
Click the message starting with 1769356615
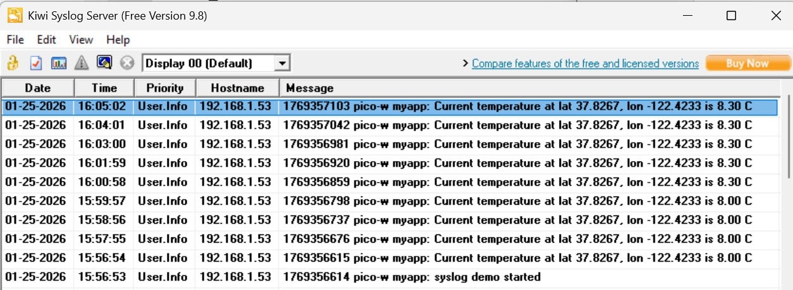click(x=518, y=258)
